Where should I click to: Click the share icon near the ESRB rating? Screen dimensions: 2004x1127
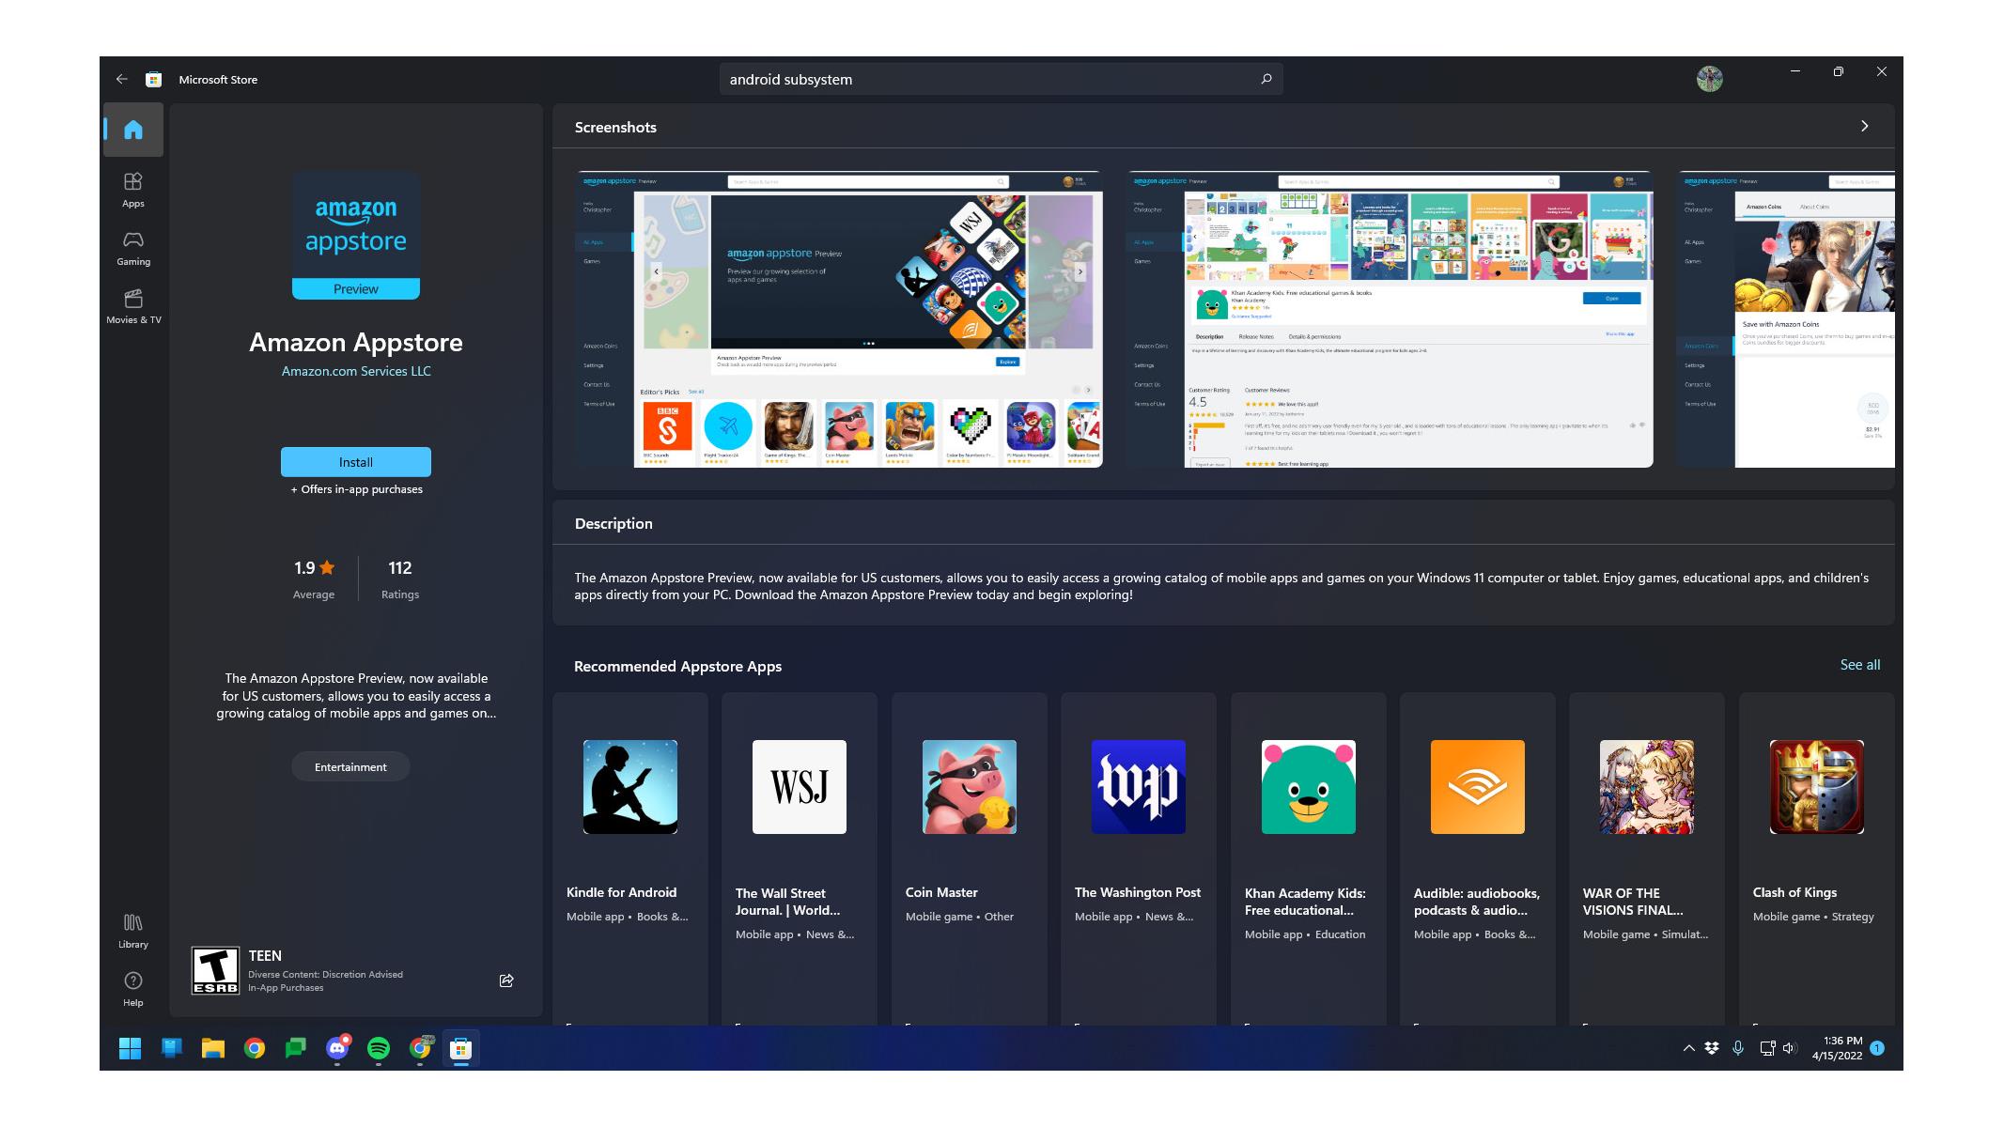click(506, 980)
